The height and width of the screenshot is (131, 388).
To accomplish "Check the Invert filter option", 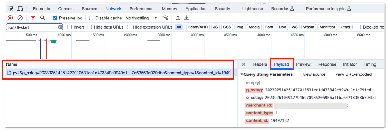I will click(x=69, y=27).
